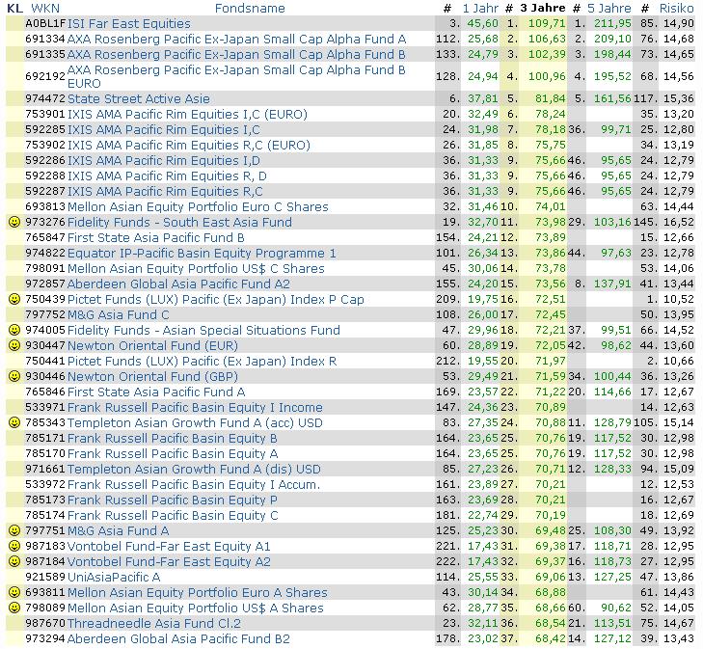Click smiley icon beside M&G Asia Fund A
The height and width of the screenshot is (649, 703).
point(14,530)
